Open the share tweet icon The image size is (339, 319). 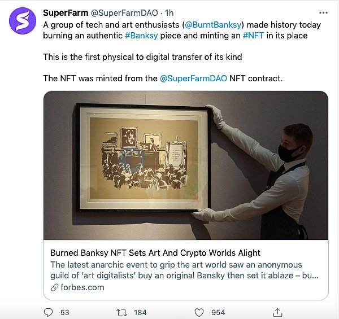pos(277,312)
